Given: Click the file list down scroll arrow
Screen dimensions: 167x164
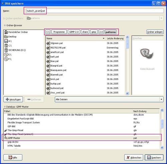Looking at the screenshot, I should pyautogui.click(x=127, y=93).
